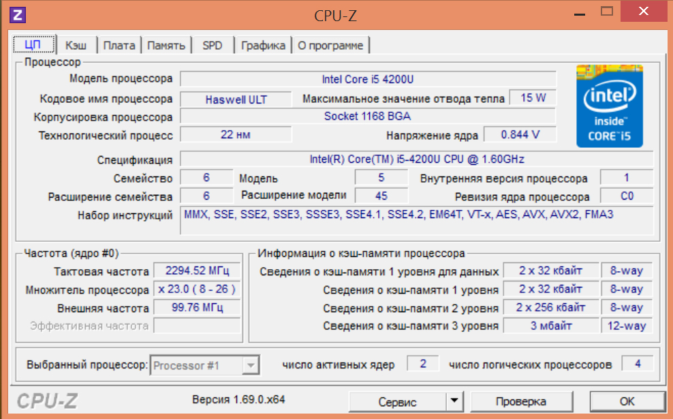The width and height of the screenshot is (673, 419).
Task: Switch to the Память tab
Action: [x=166, y=46]
